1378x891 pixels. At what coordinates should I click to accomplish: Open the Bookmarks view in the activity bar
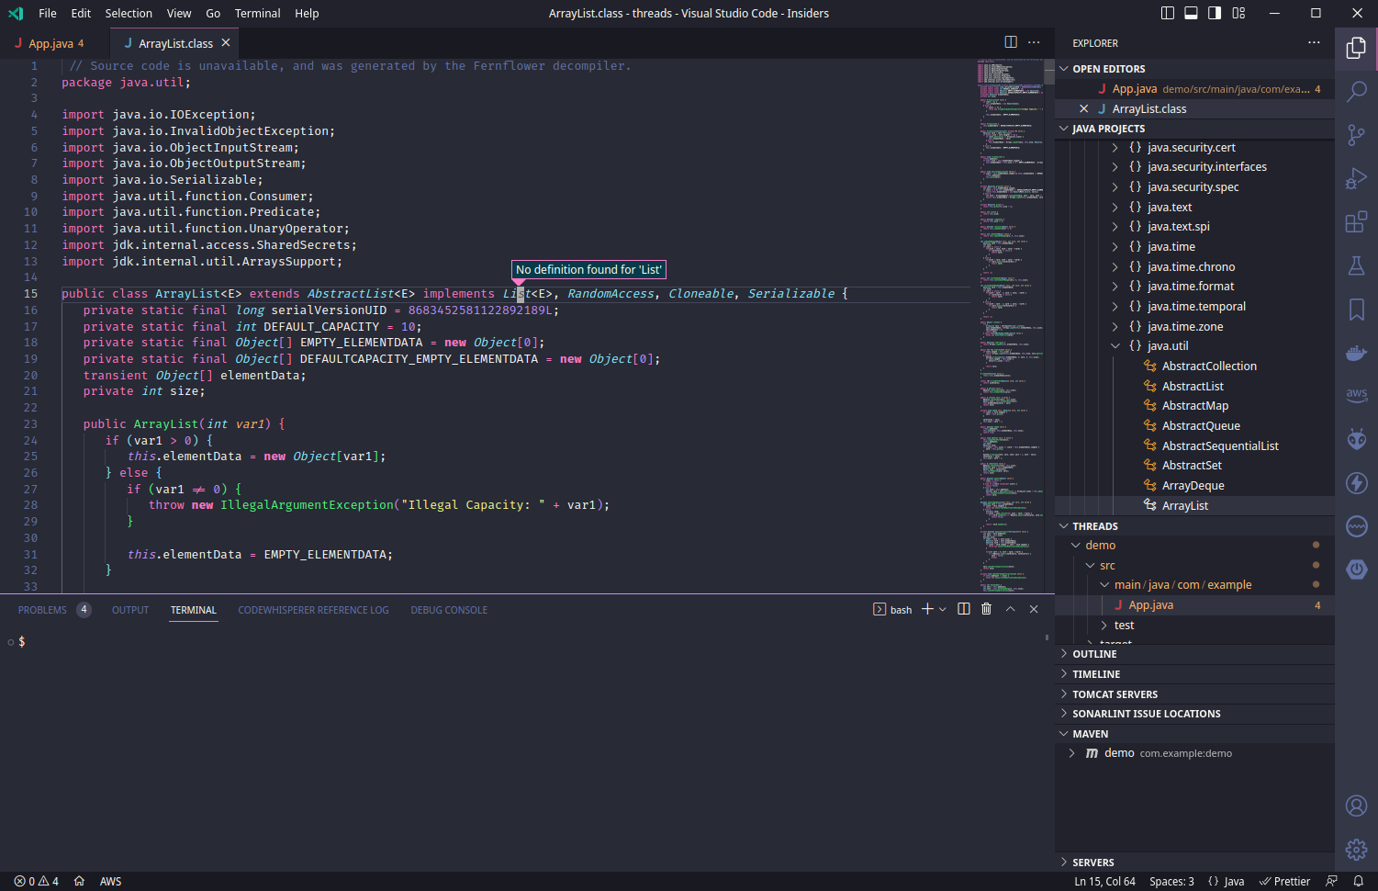click(x=1356, y=310)
